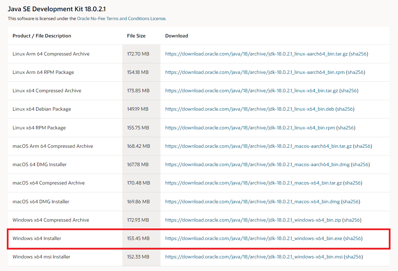Screen dimensions: 398x271
Task: Download the macos-aarch64_bin.tar.gz archive
Action: [x=258, y=146]
